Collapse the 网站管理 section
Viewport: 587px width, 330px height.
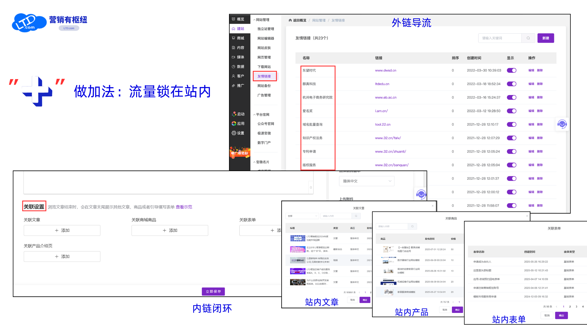point(261,19)
